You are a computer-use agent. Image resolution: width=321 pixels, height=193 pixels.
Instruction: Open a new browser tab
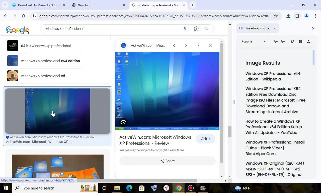(x=193, y=5)
